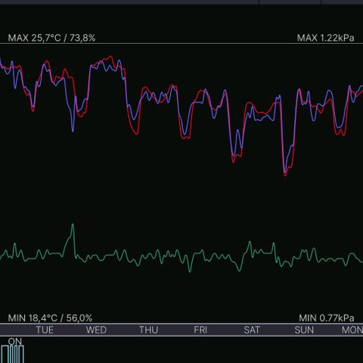Select the TUE day on timeline axis
This screenshot has height=363, width=363.
tap(45, 330)
